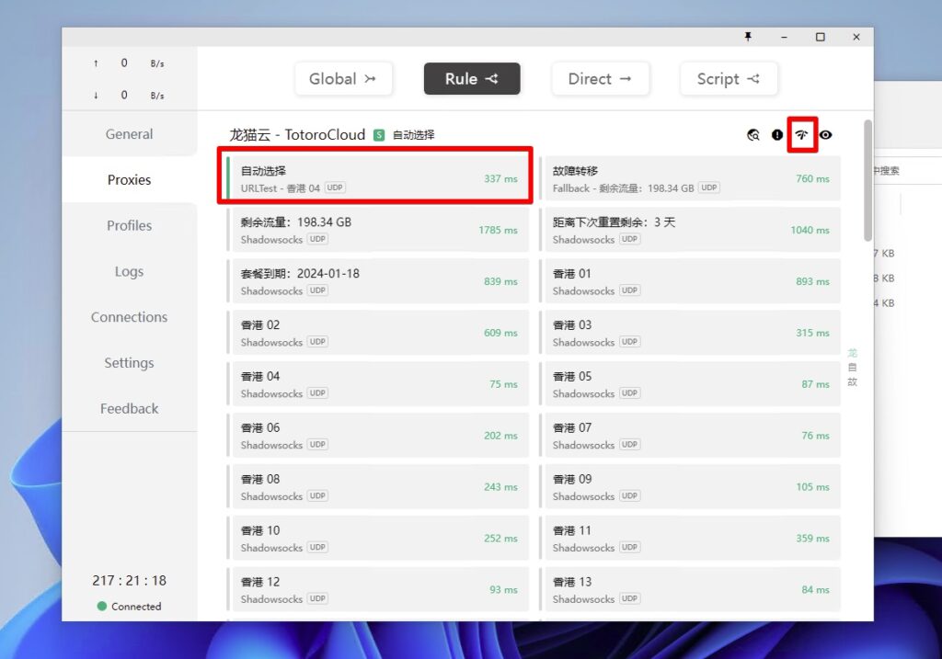
Task: Switch proxy mode to Script
Action: [729, 79]
